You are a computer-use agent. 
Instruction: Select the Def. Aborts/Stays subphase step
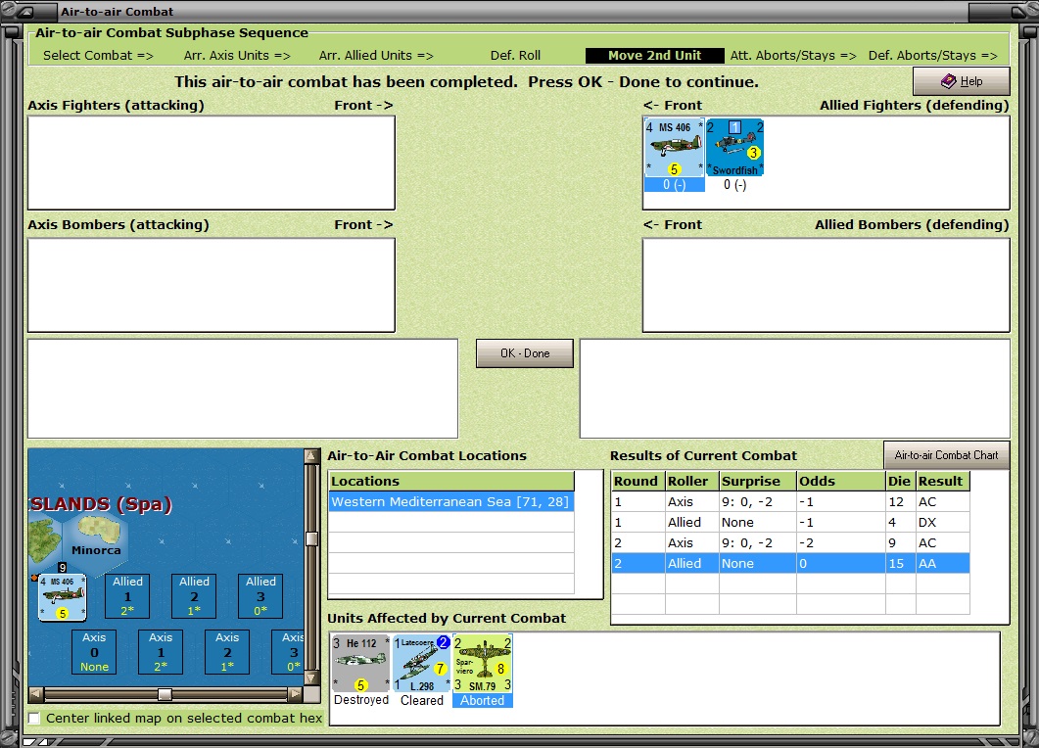(933, 56)
